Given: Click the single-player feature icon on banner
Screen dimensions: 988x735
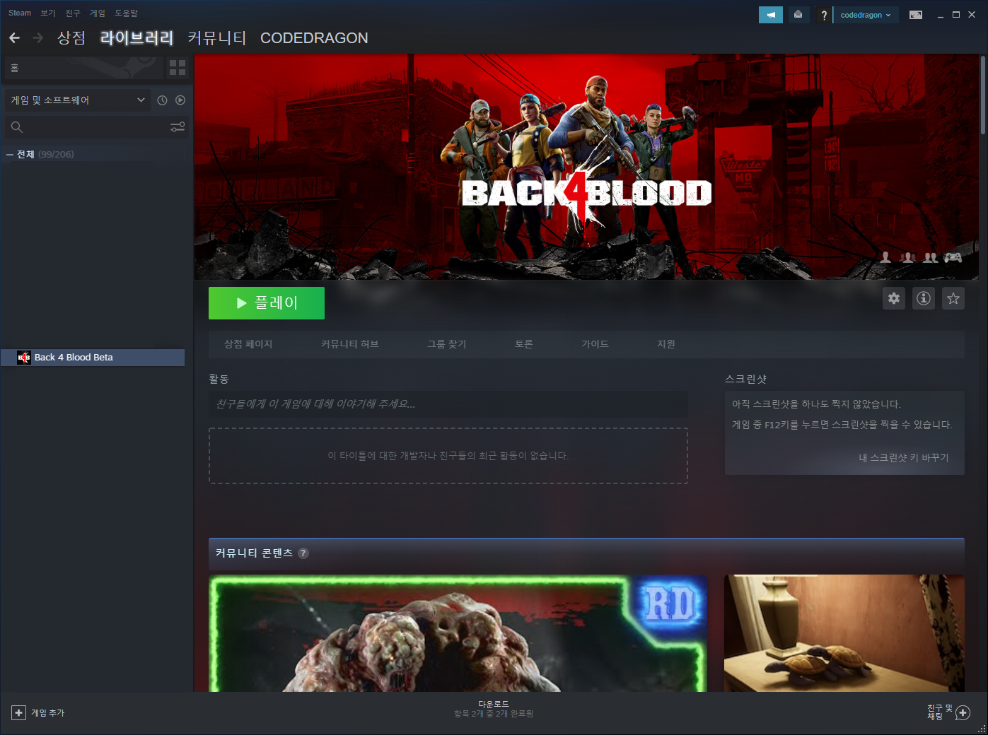Looking at the screenshot, I should coord(885,257).
